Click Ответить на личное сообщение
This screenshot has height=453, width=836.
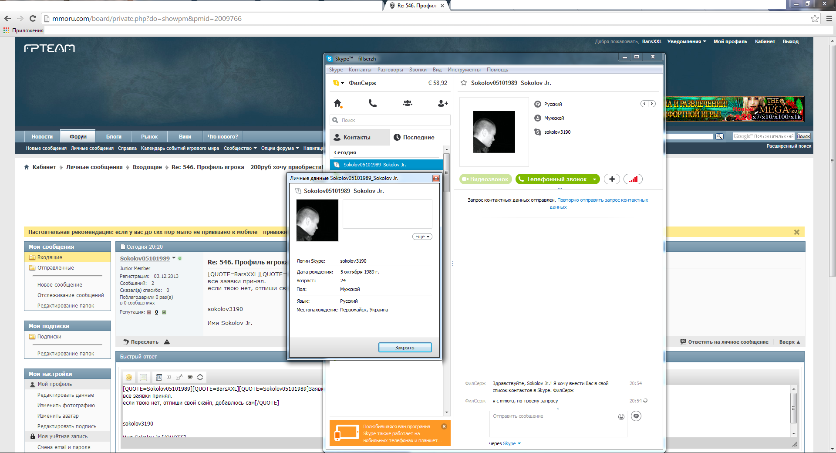(x=724, y=342)
